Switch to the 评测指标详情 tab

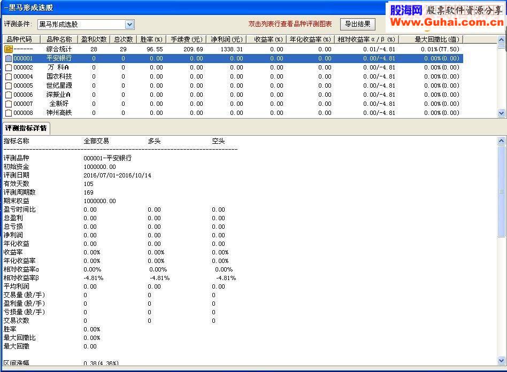[26, 128]
